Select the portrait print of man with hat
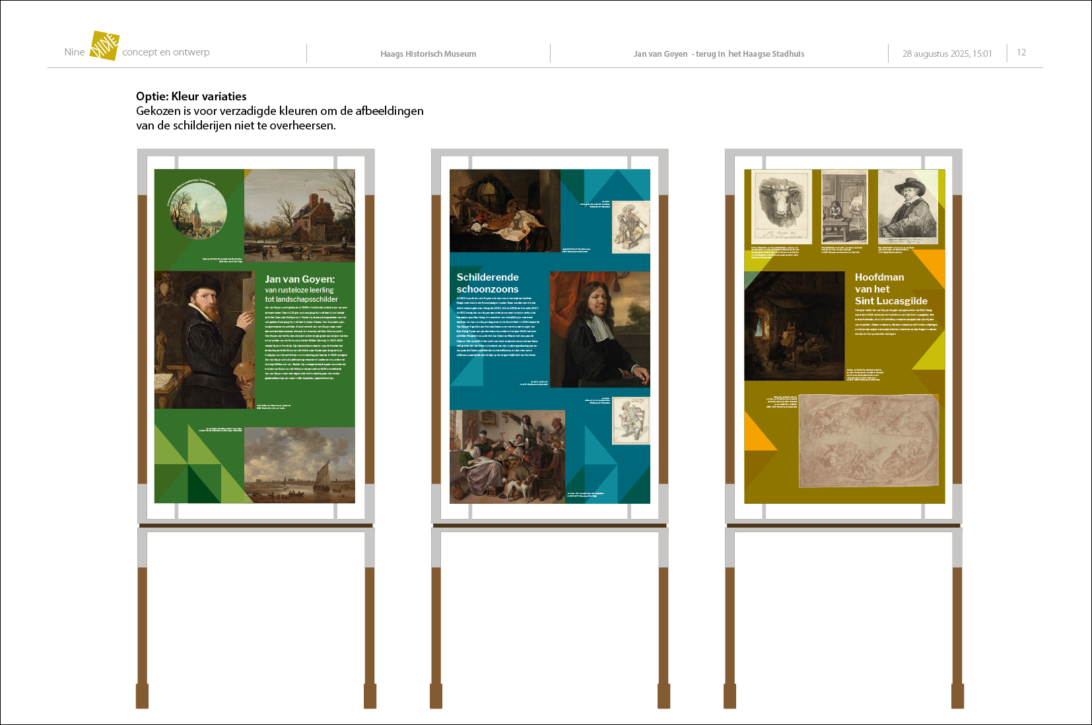The height and width of the screenshot is (725, 1092). click(908, 207)
